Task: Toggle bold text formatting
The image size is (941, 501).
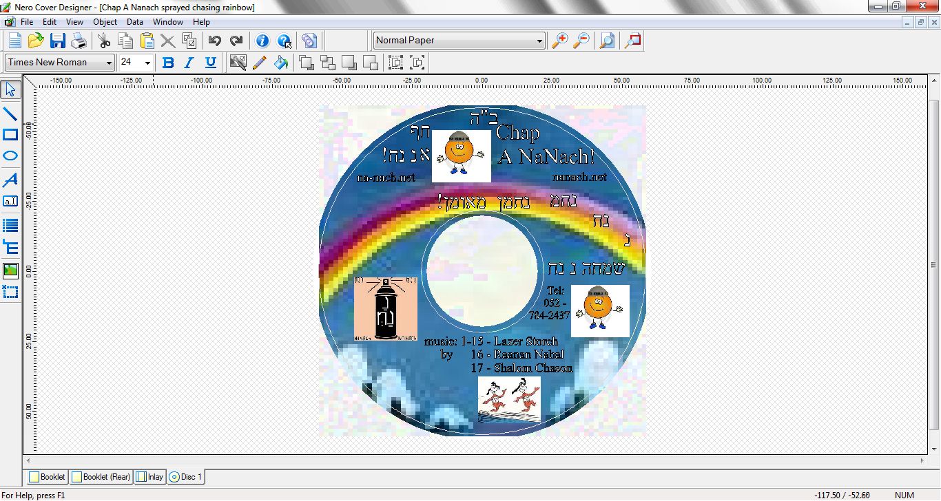Action: (x=167, y=62)
